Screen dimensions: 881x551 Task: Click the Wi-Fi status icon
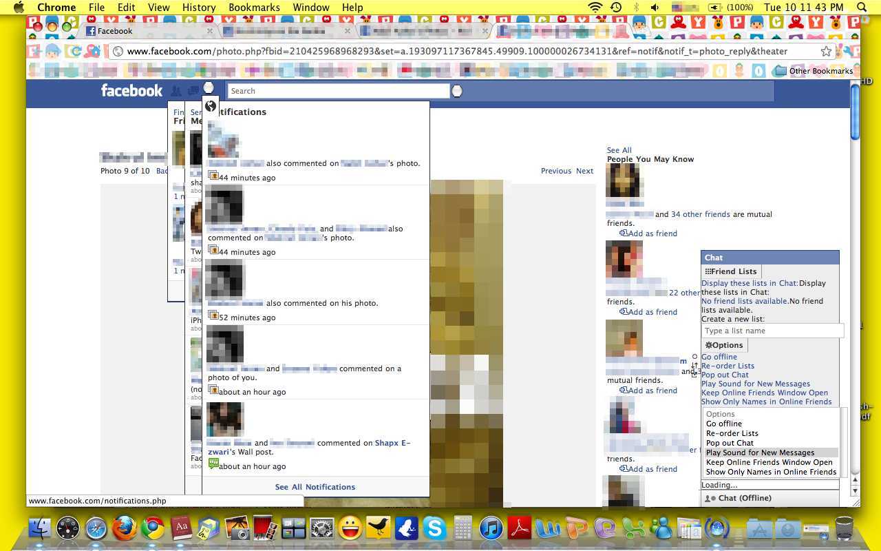point(595,7)
